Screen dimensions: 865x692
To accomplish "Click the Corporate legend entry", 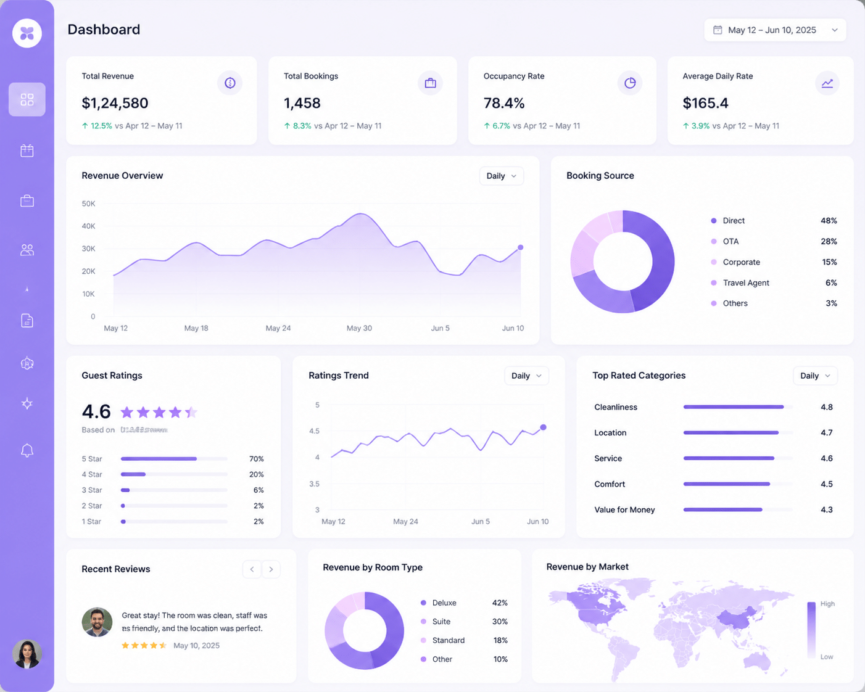I will coord(774,262).
